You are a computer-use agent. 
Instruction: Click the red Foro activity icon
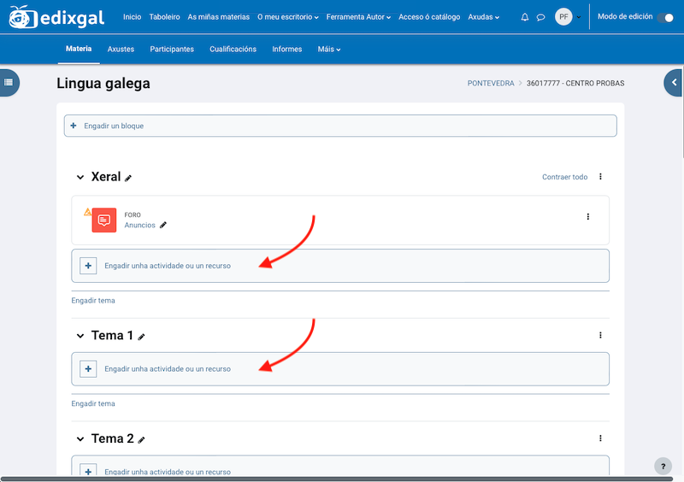[103, 220]
